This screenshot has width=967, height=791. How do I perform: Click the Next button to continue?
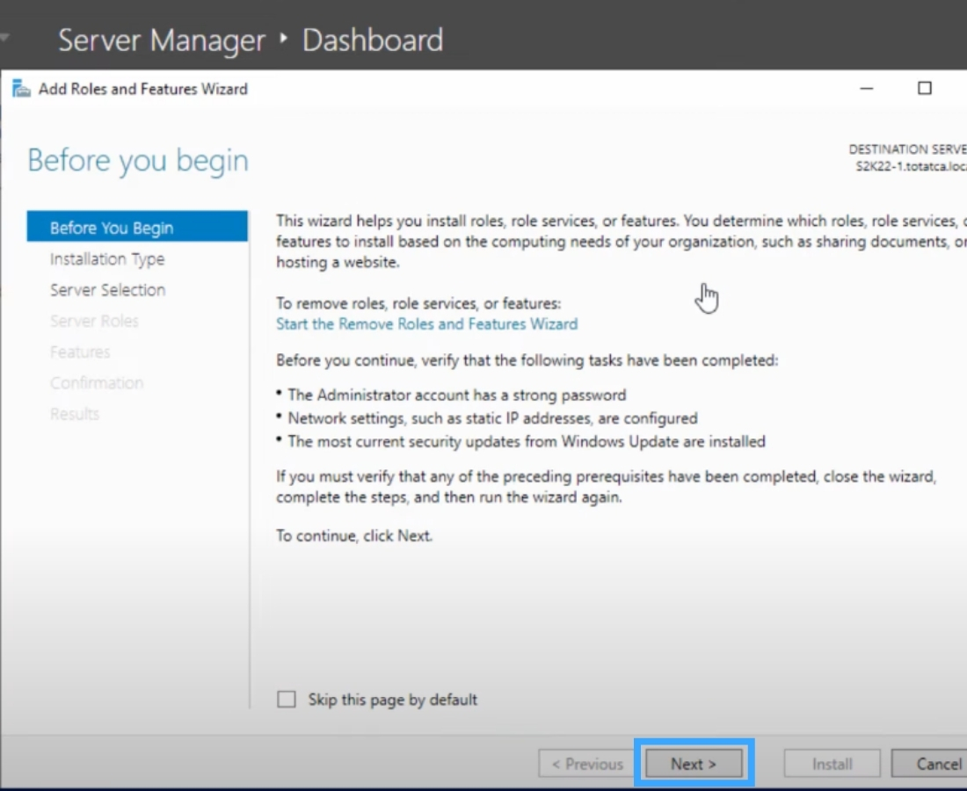[x=694, y=763]
